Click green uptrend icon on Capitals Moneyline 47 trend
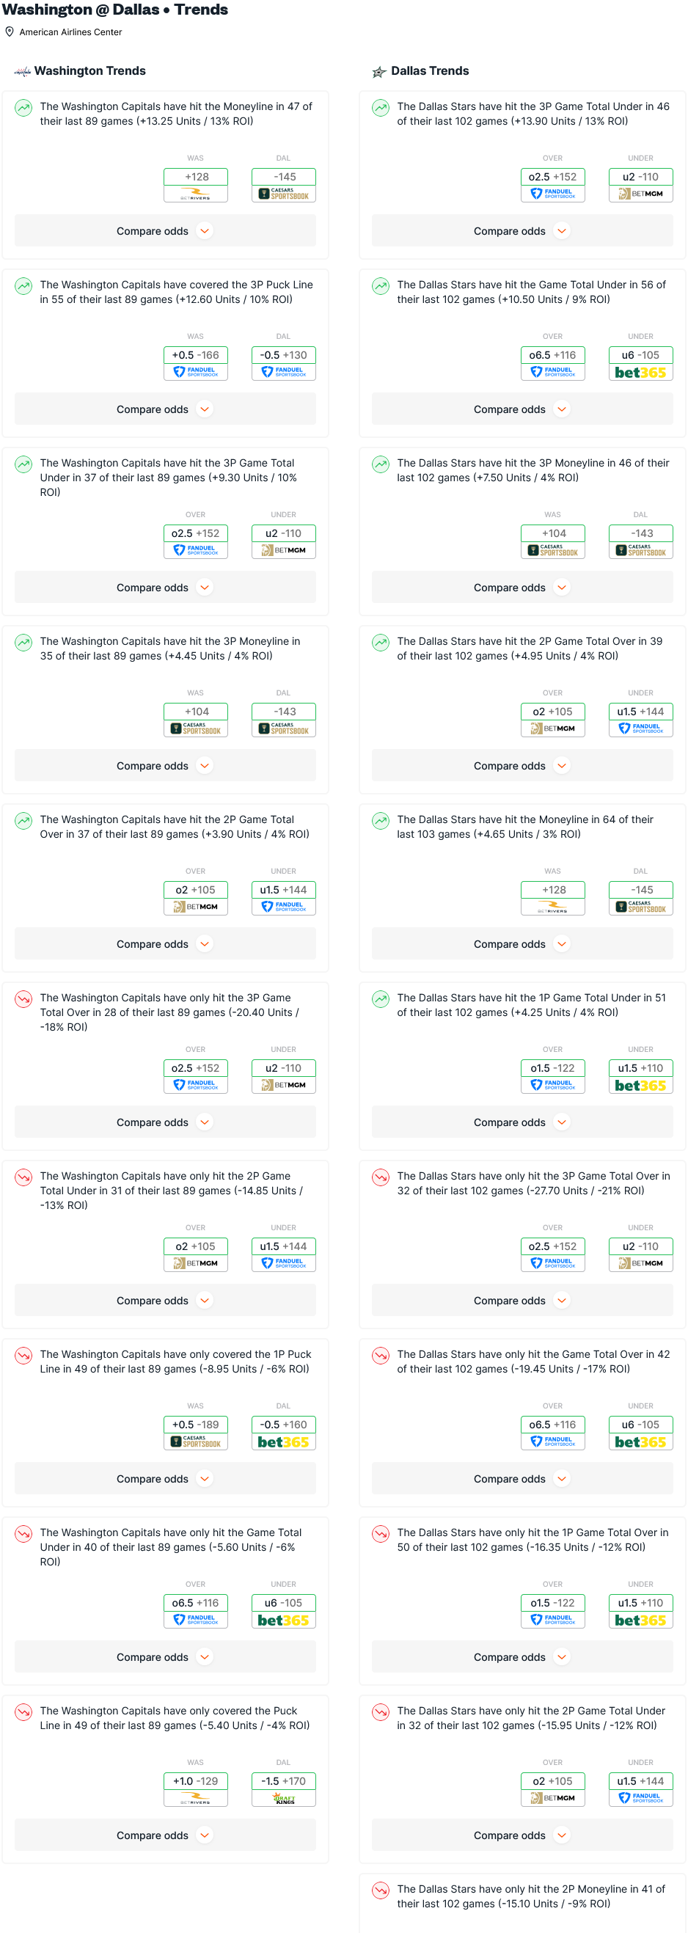 [24, 108]
